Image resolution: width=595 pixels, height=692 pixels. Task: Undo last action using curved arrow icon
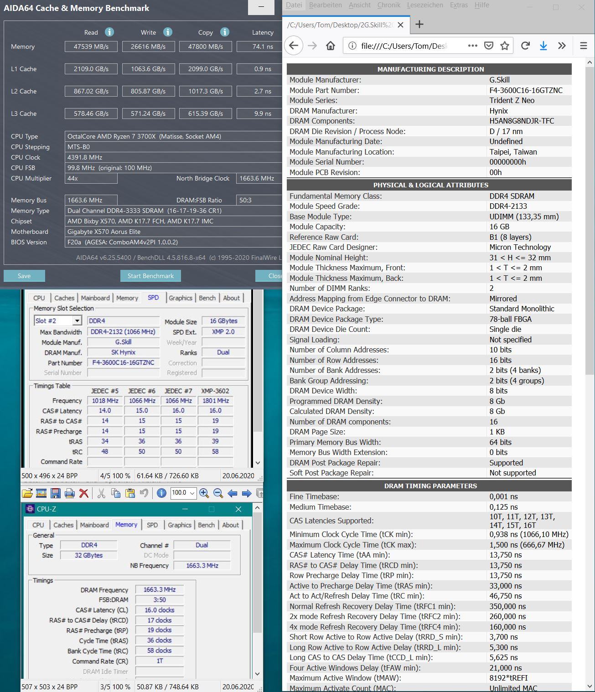click(144, 493)
